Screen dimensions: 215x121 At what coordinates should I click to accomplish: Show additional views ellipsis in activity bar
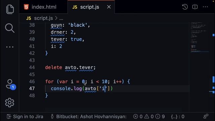point(10,47)
